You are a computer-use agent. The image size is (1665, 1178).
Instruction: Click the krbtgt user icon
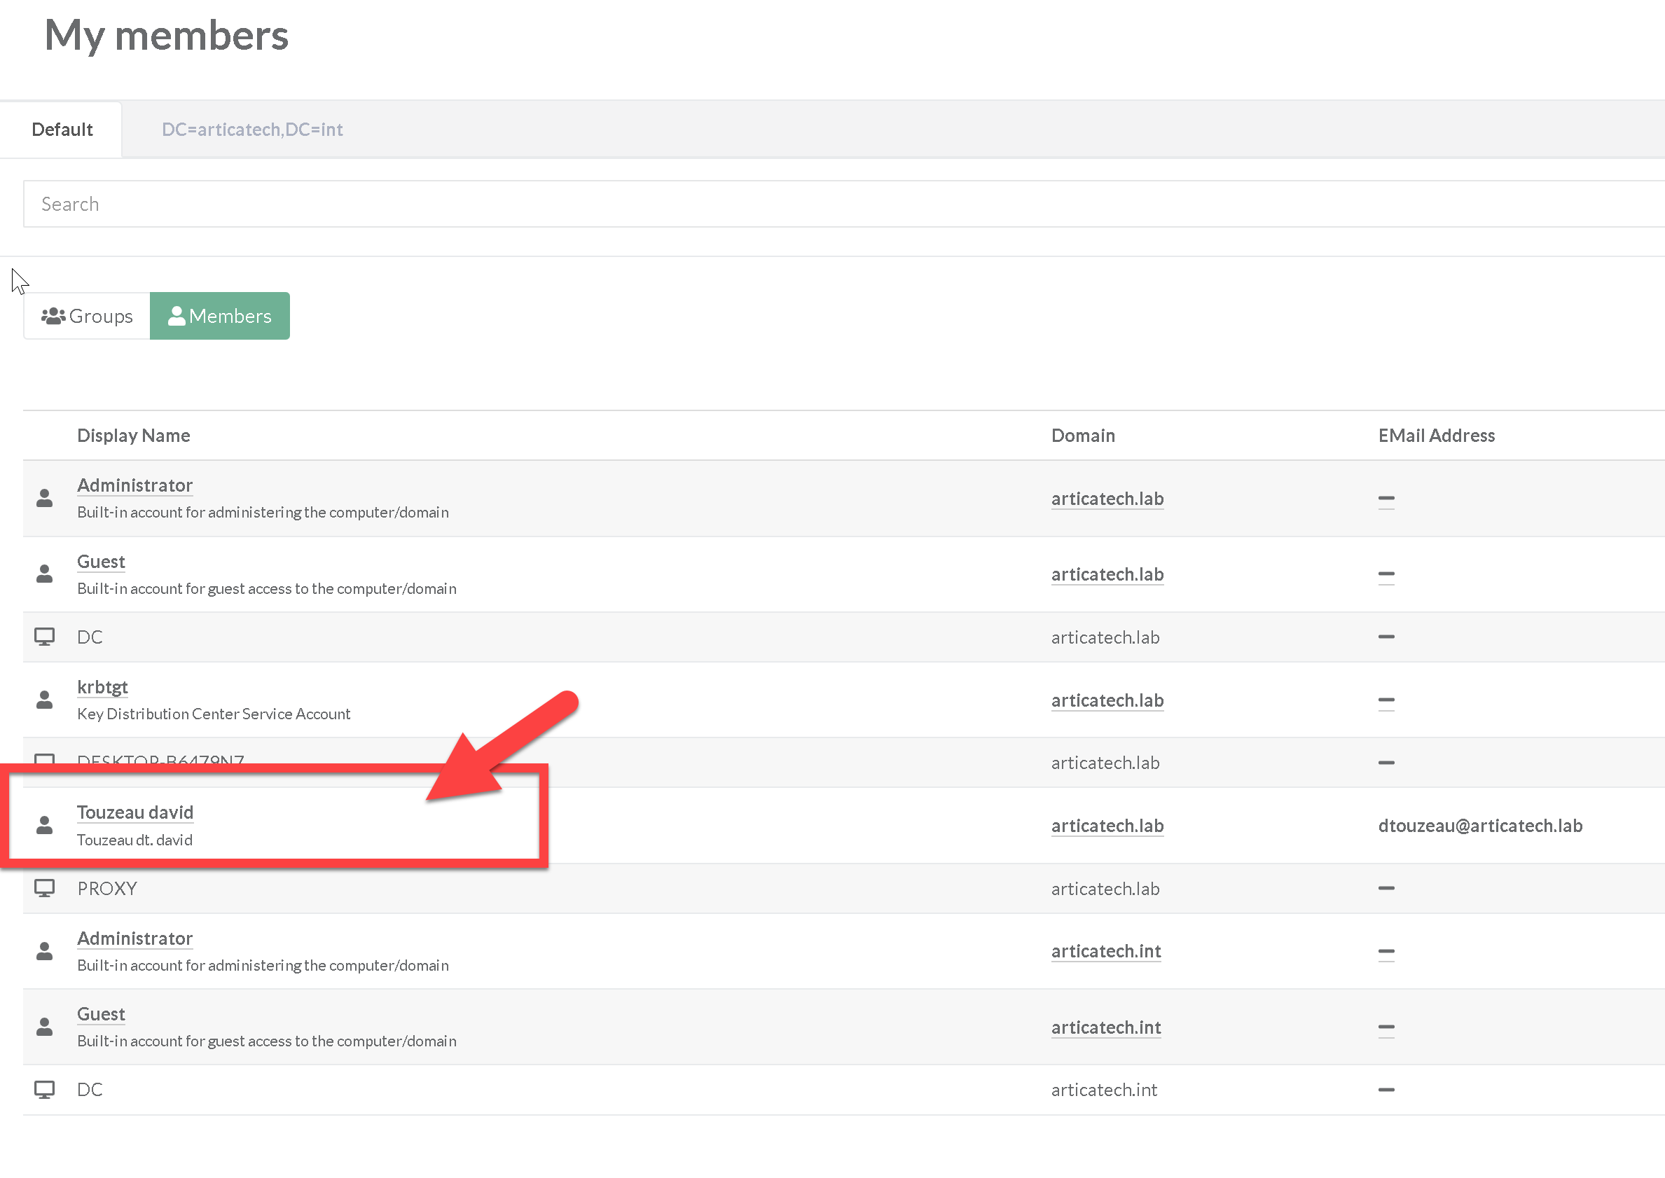pos(44,699)
